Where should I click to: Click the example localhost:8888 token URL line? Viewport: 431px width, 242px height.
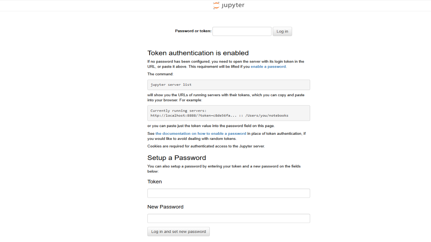click(219, 115)
